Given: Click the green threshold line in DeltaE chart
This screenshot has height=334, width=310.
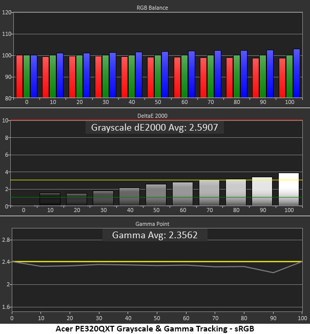Looking at the screenshot, I should click(156, 197).
